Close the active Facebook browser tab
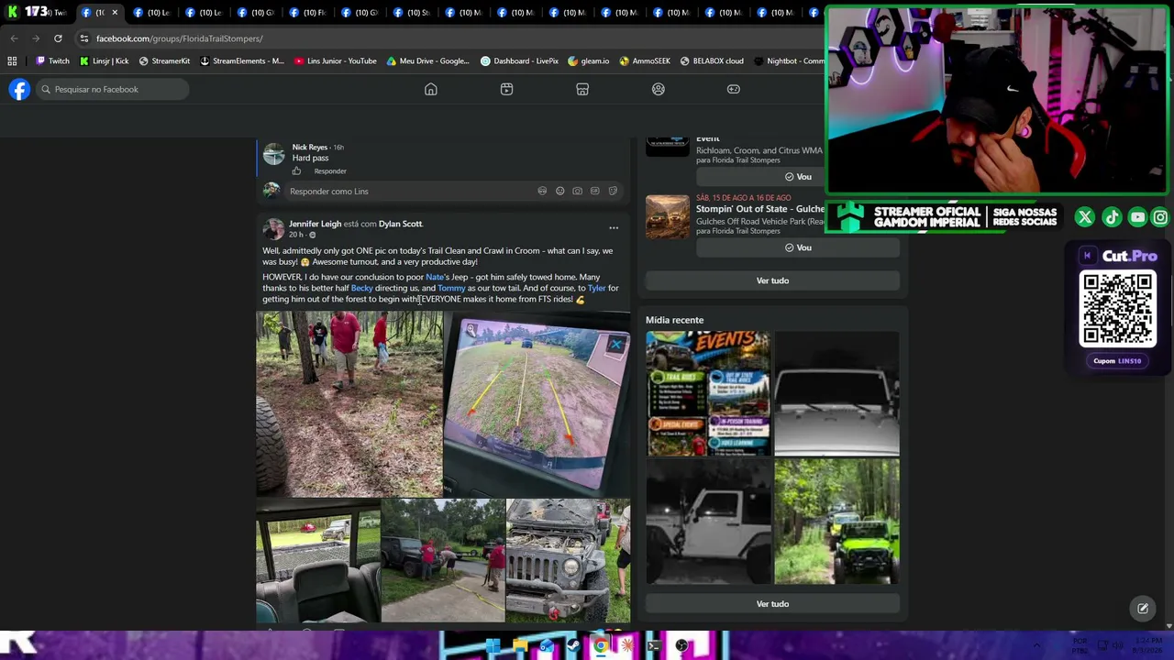The image size is (1174, 660). pyautogui.click(x=115, y=13)
